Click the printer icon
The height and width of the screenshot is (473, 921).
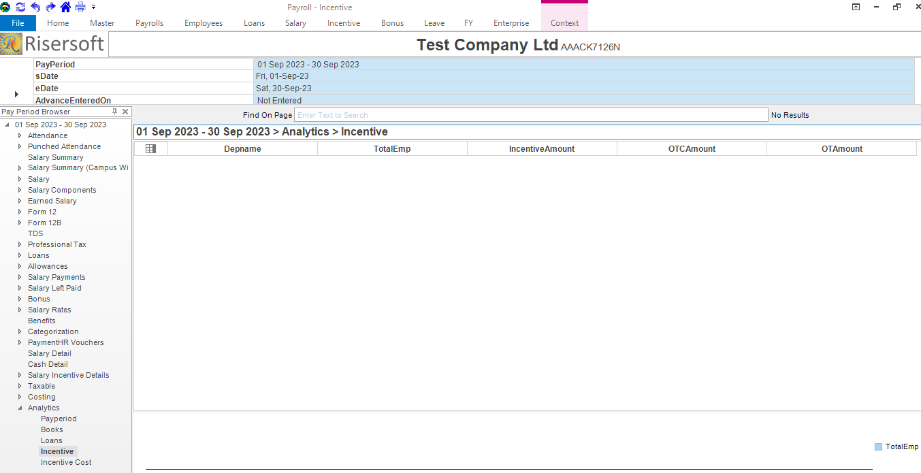pyautogui.click(x=80, y=7)
